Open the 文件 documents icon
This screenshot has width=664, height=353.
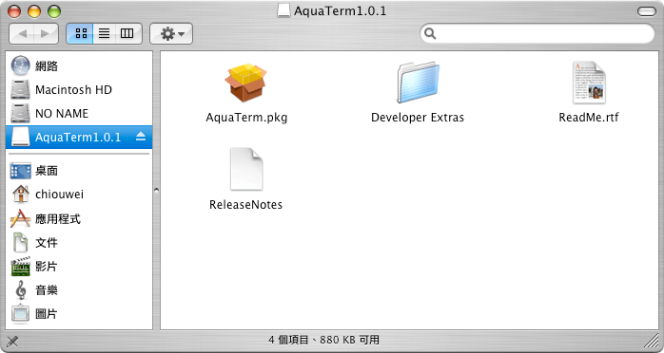(x=21, y=242)
